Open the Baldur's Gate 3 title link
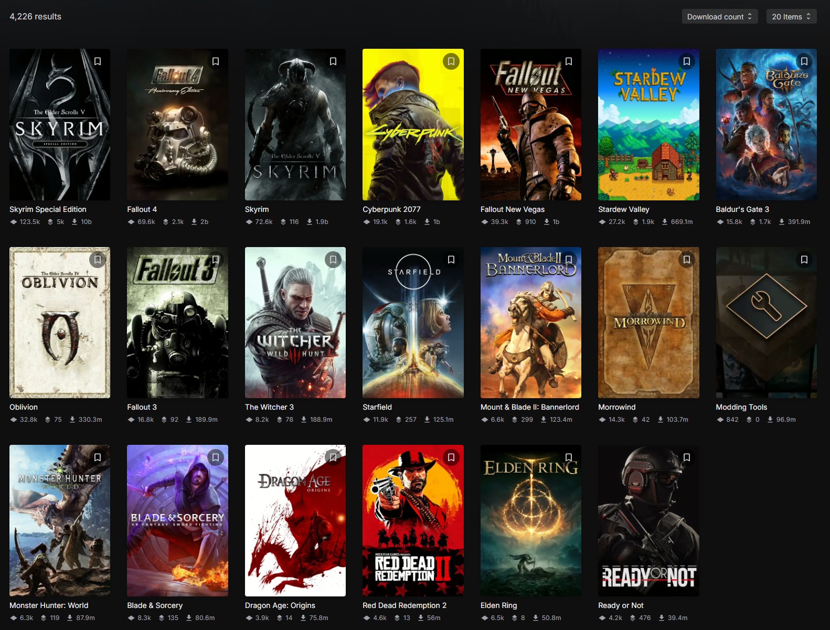Screen dimensions: 830x630 pyautogui.click(x=742, y=209)
